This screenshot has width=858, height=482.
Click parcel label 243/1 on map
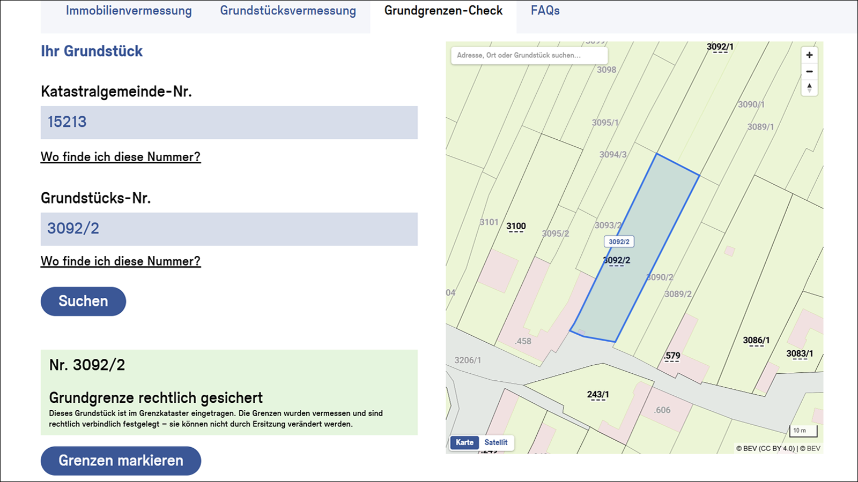[x=598, y=395]
